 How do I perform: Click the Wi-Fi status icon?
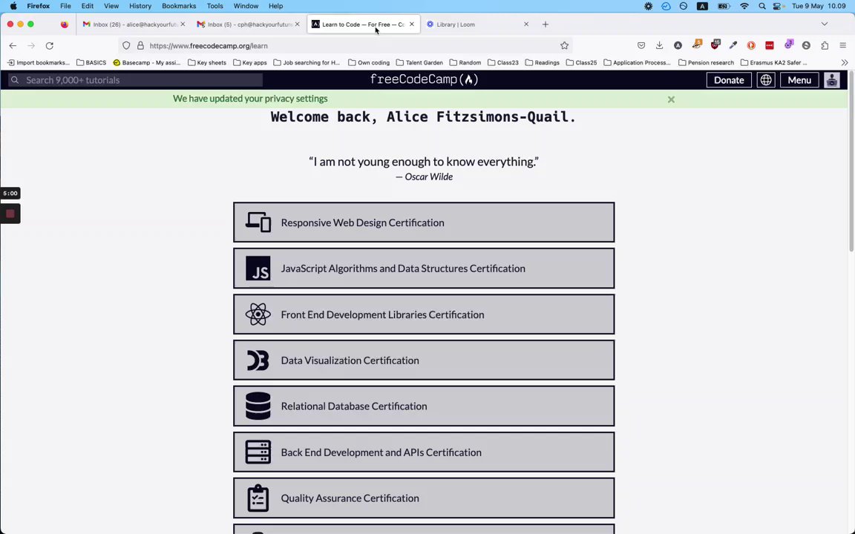pos(744,6)
